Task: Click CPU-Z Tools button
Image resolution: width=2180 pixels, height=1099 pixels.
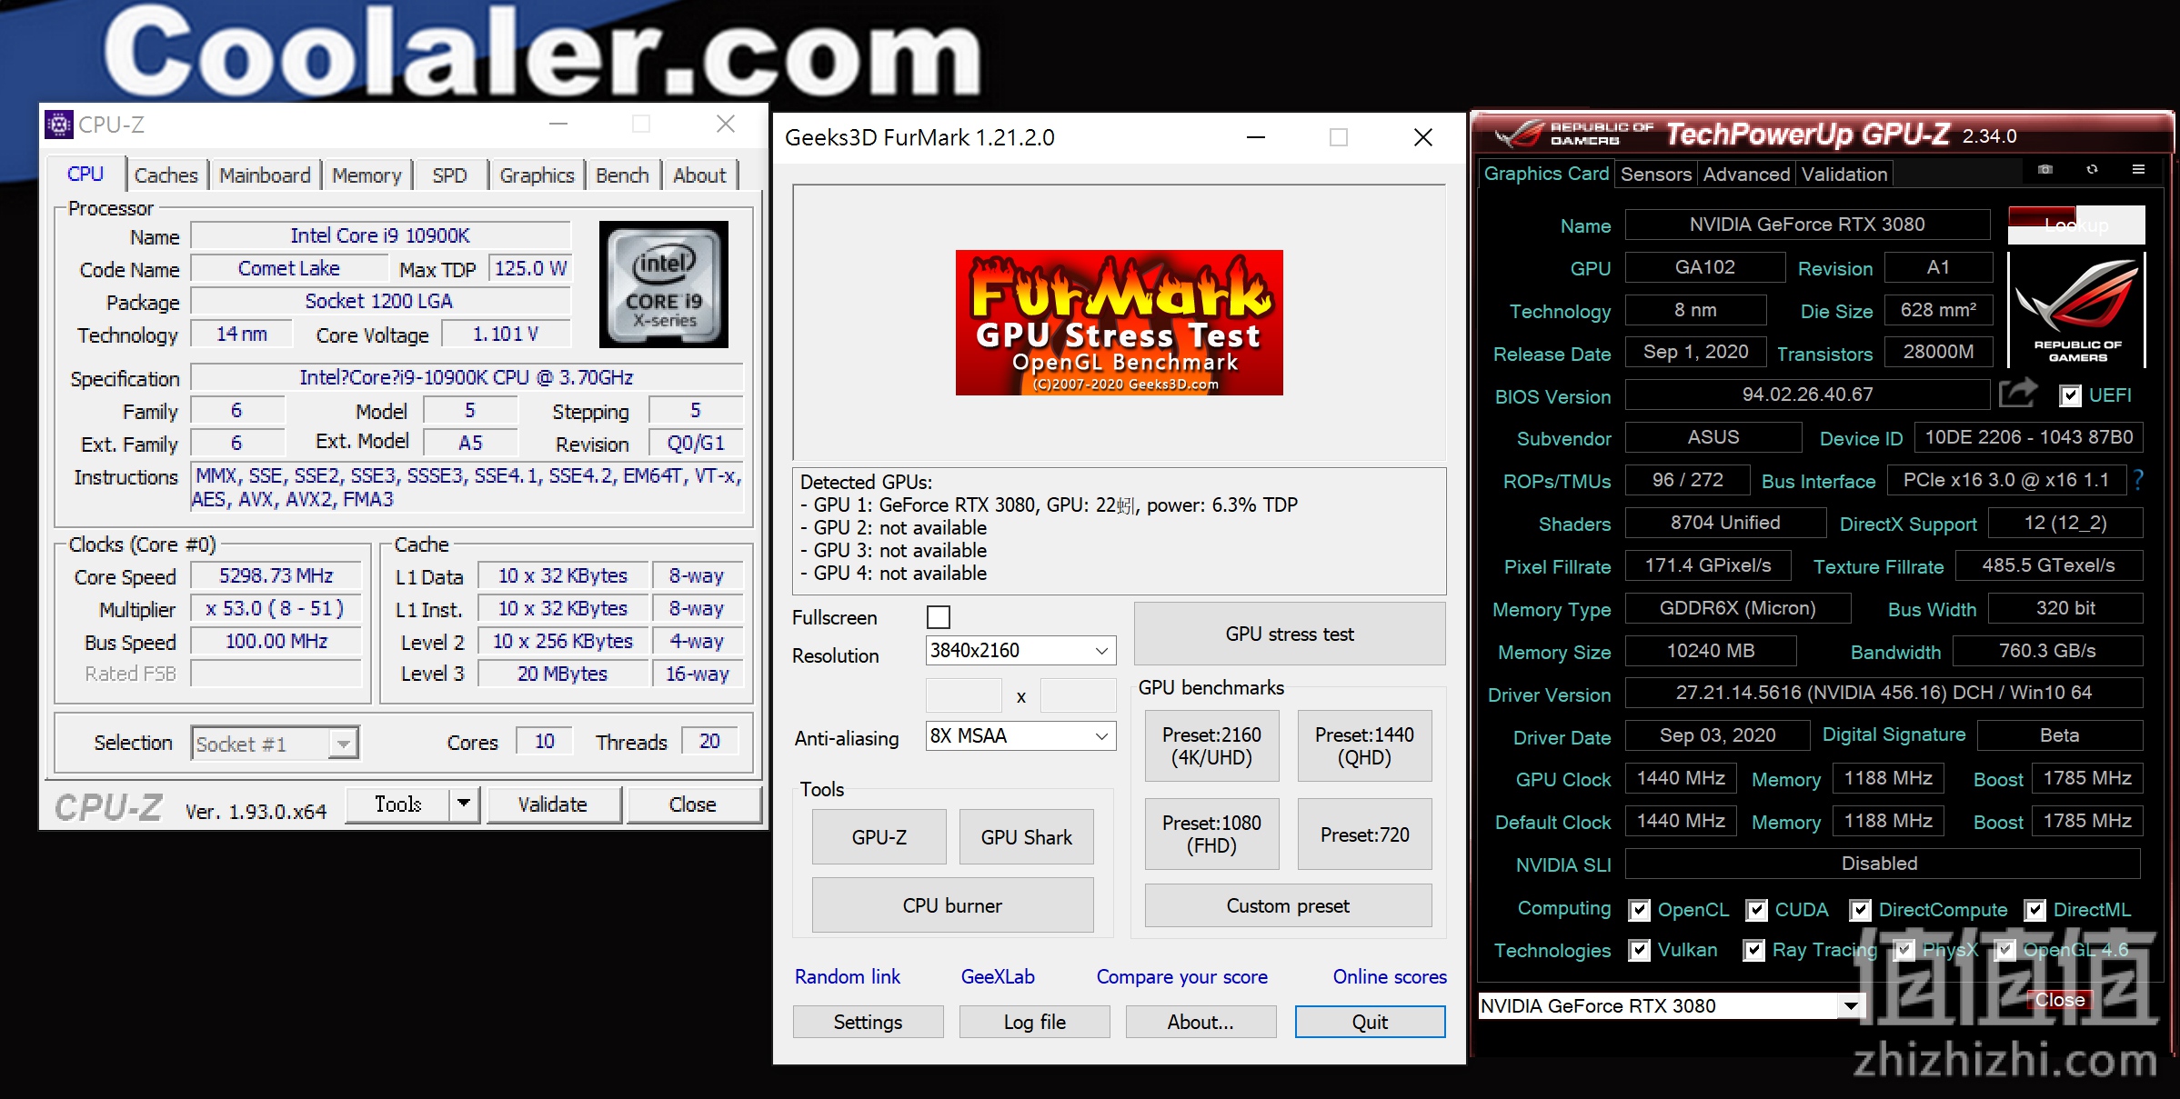Action: (398, 804)
